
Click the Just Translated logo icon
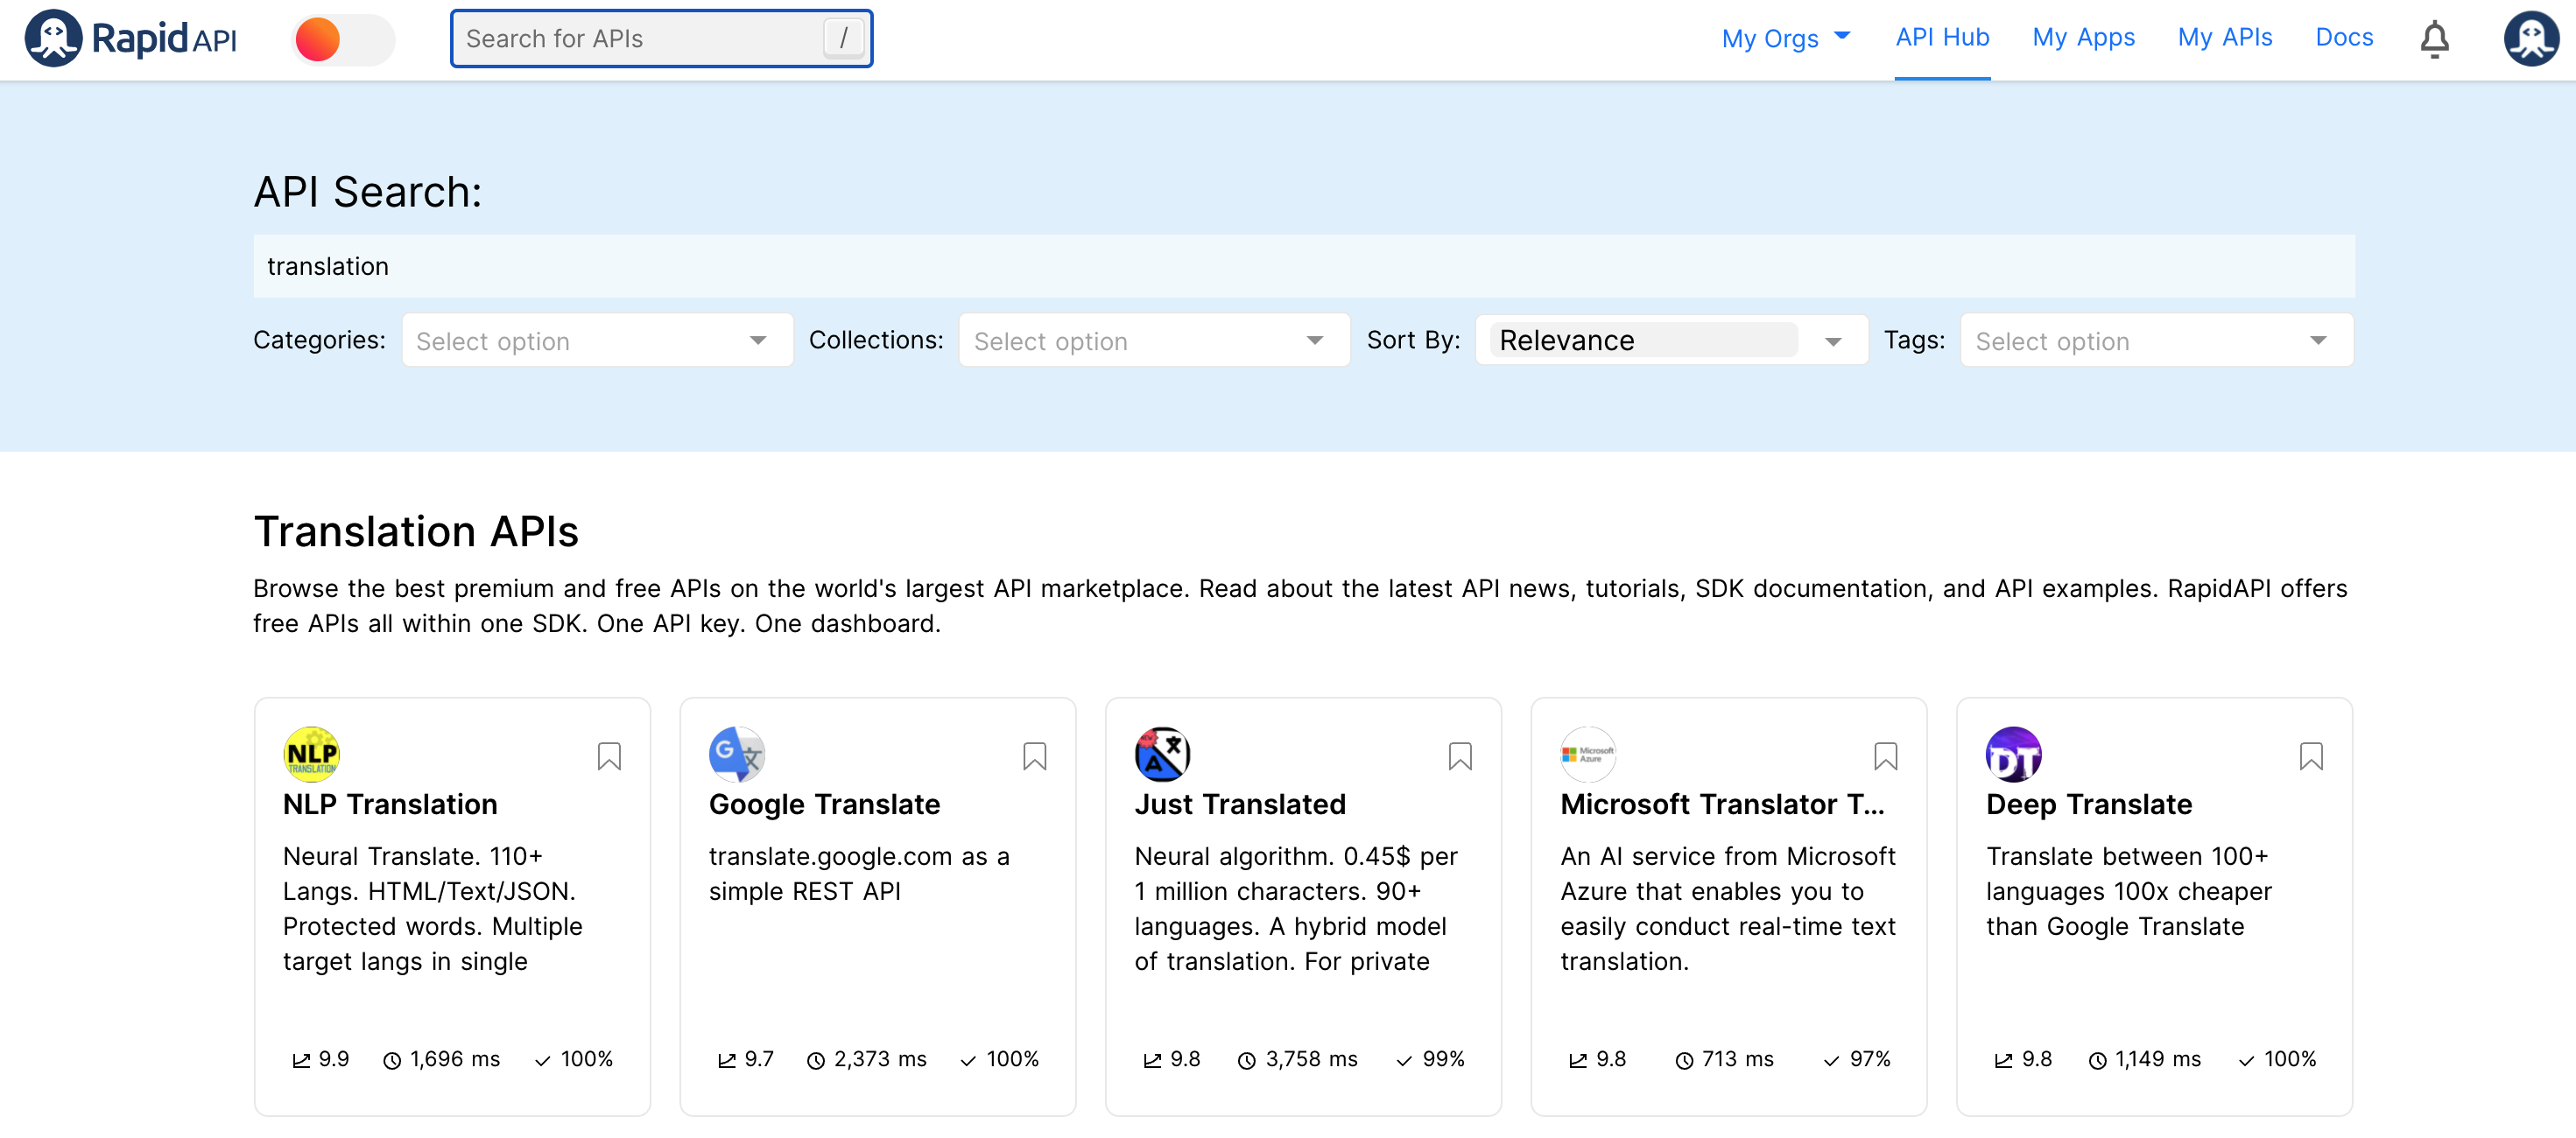pyautogui.click(x=1161, y=754)
